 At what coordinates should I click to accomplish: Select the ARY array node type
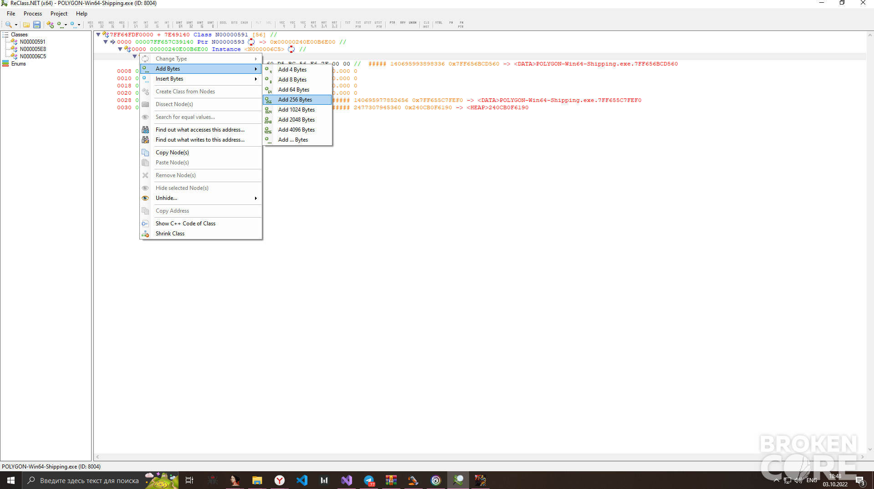pos(403,23)
